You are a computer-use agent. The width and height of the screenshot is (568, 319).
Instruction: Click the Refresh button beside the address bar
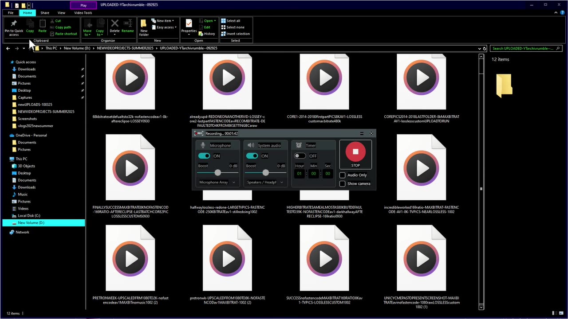(485, 48)
